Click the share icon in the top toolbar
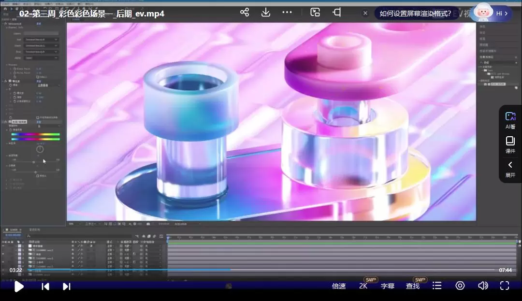 point(245,13)
